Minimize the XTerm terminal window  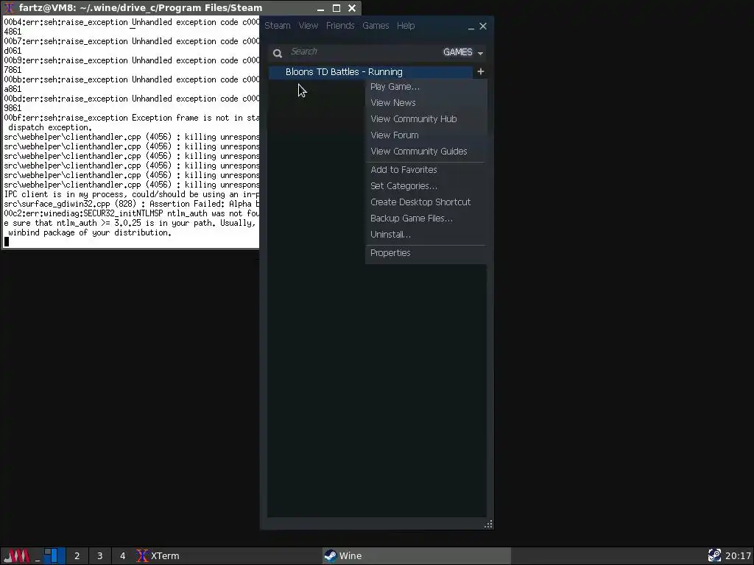click(x=320, y=8)
